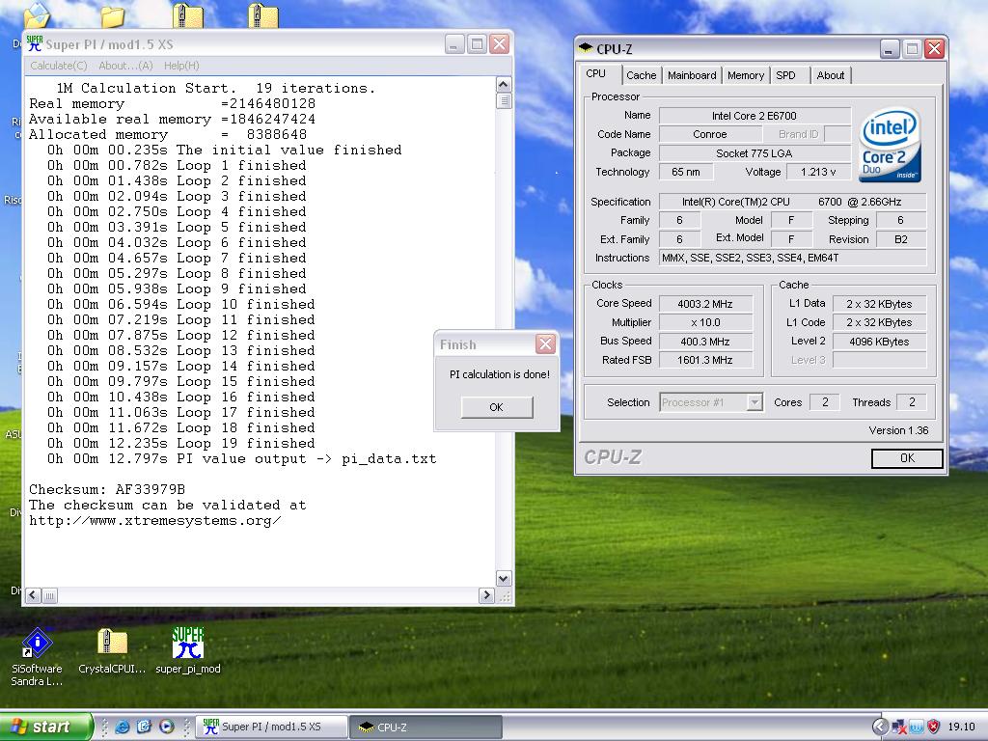Minimize the CPU-Z window
Image resolution: width=988 pixels, height=741 pixels.
[889, 48]
